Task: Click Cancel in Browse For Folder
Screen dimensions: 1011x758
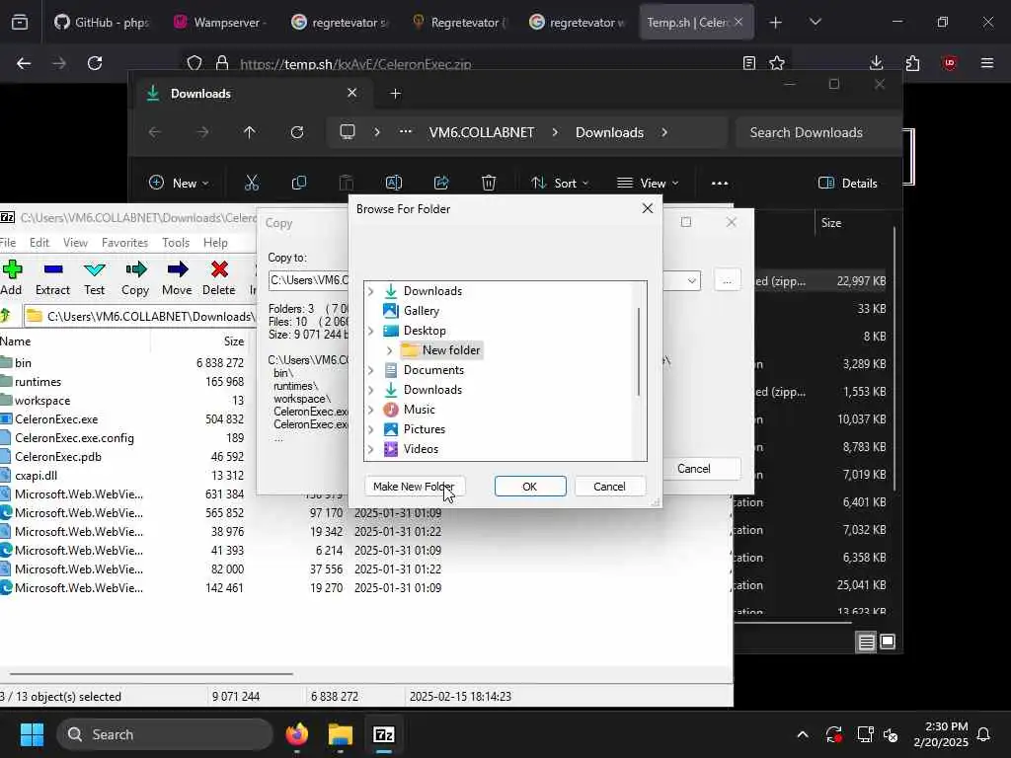Action: tap(609, 486)
